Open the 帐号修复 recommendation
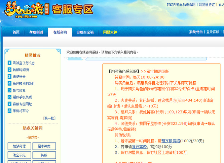Image resolution: width=224 pixels, height=163 pixels. click(19, 90)
